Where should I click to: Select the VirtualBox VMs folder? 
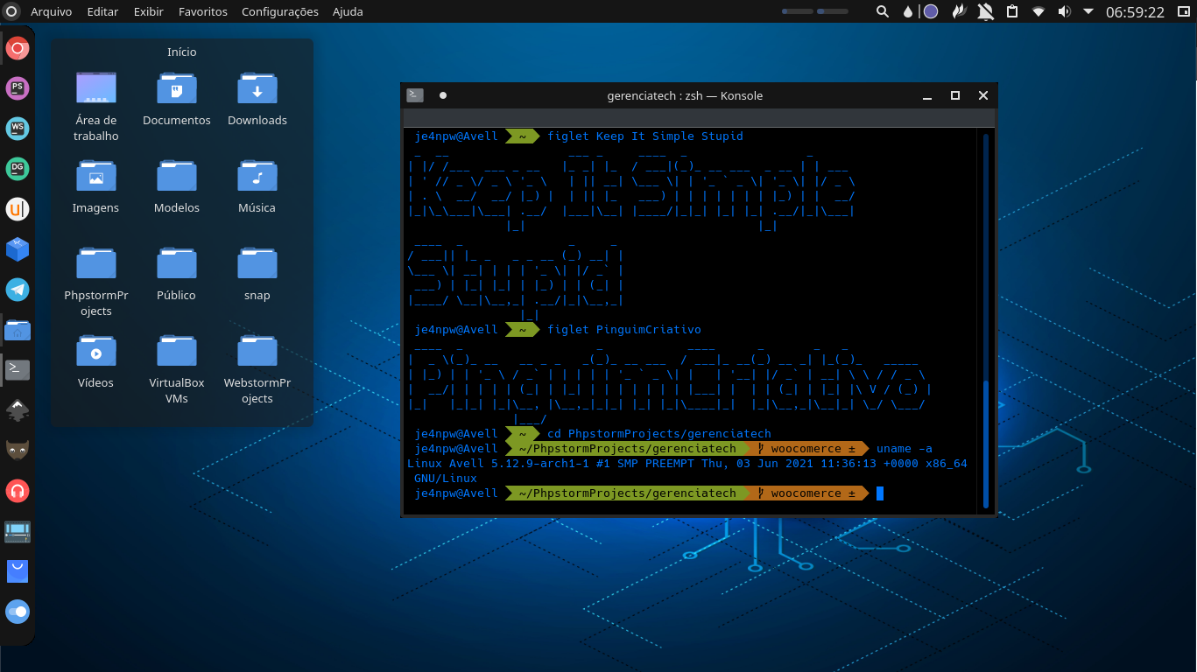[177, 368]
